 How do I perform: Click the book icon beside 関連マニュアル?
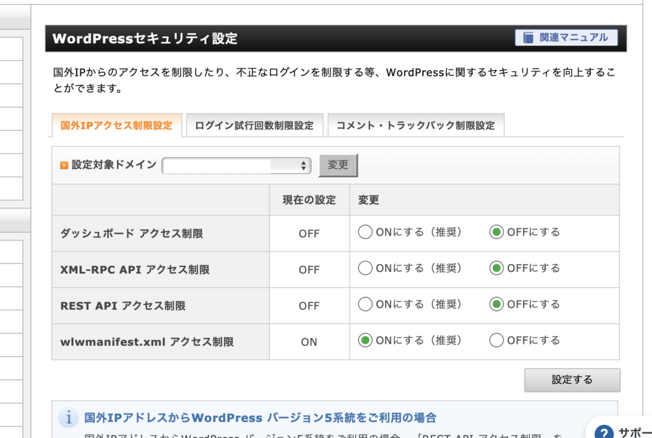528,38
